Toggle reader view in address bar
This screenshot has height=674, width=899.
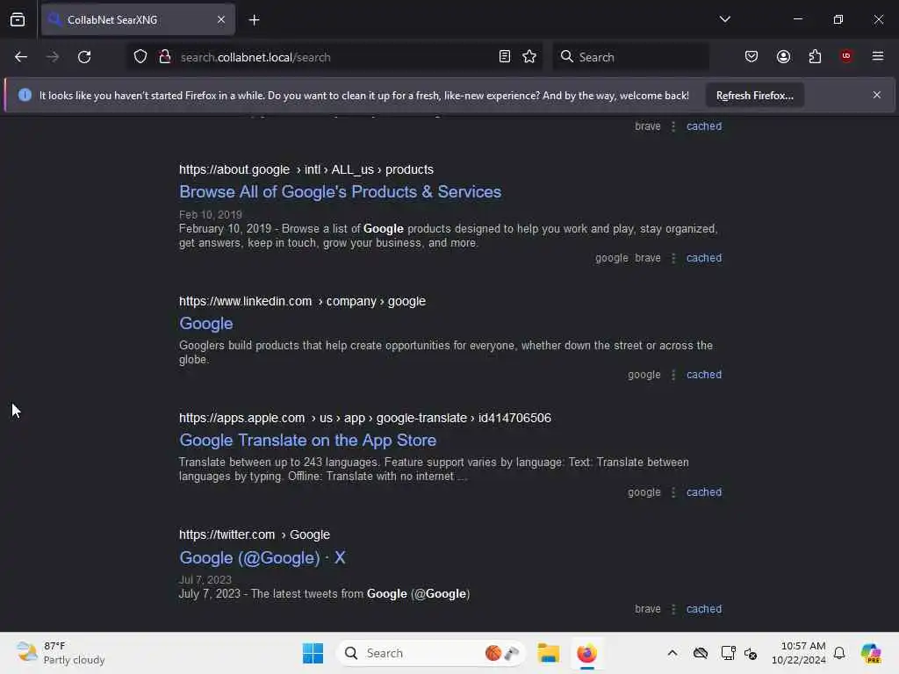505,57
